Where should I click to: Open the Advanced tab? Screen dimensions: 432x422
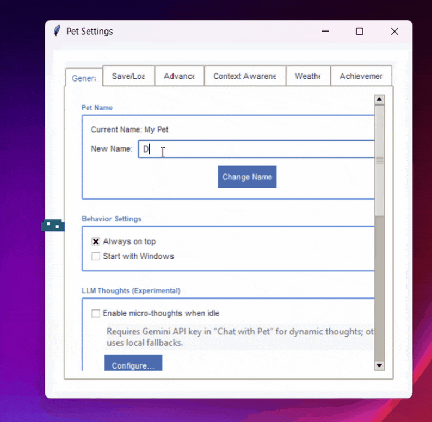(180, 76)
